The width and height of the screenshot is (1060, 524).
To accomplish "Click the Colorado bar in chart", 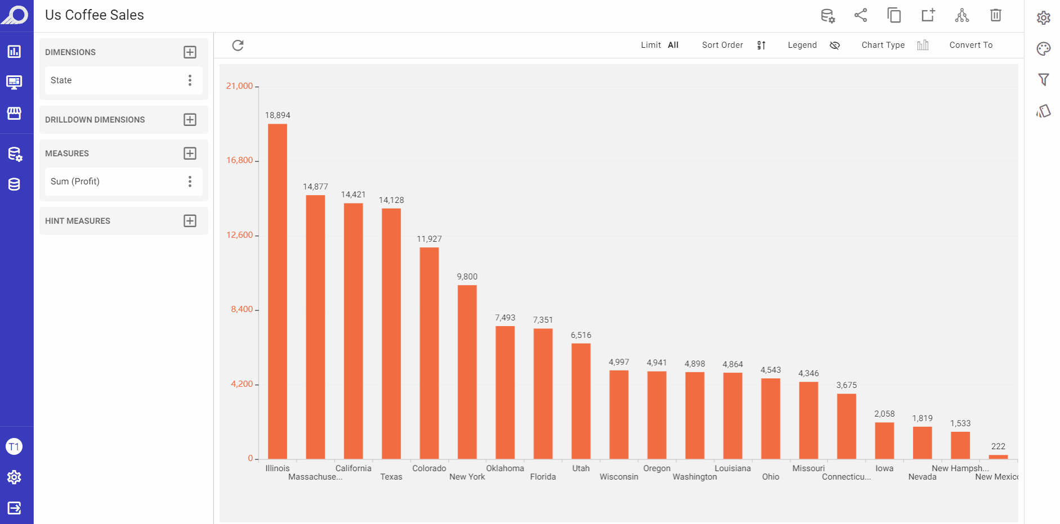I will coord(429,353).
